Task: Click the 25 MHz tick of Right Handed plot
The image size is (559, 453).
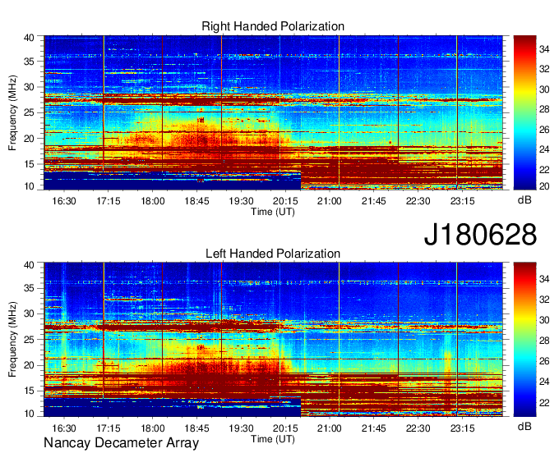Action: 30,112
